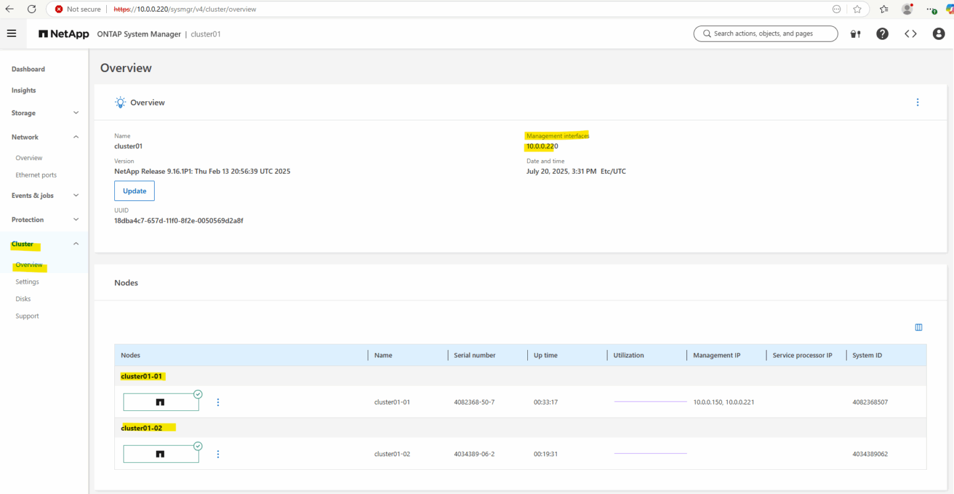Viewport: 954px width, 494px height.
Task: Click the browser refresh icon
Action: pyautogui.click(x=32, y=9)
